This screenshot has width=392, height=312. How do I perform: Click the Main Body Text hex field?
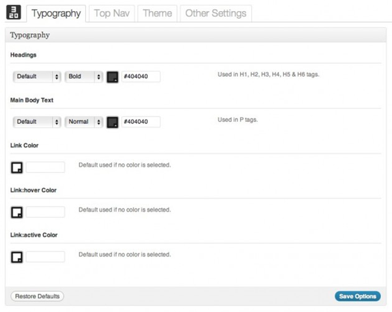141,122
